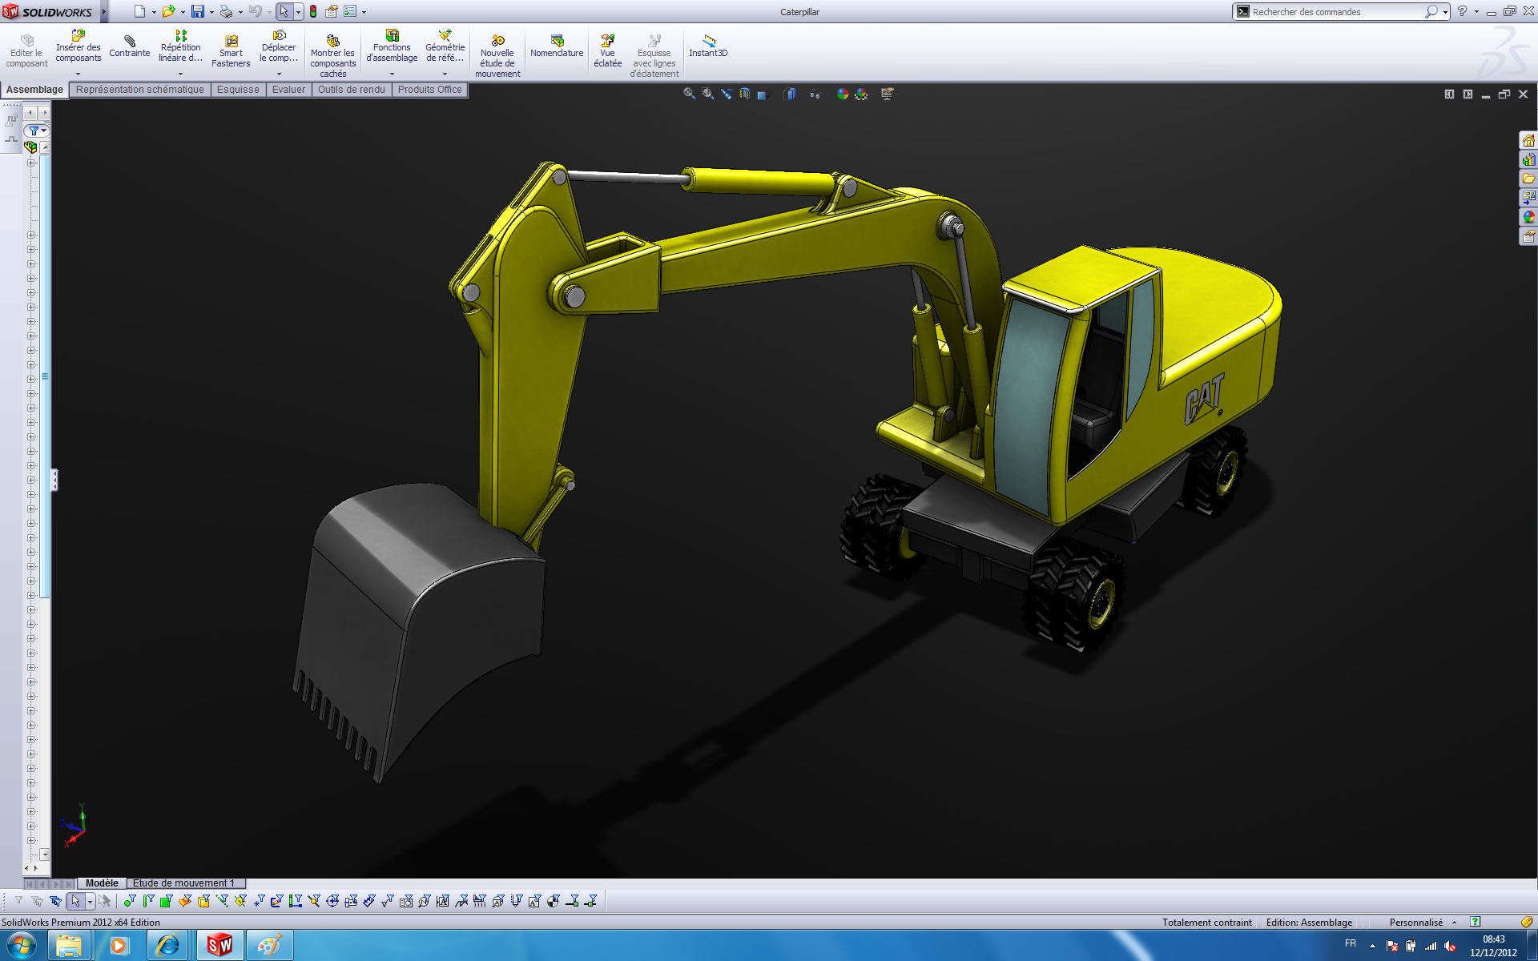Viewport: 1538px width, 961px height.
Task: Expand Insérer des composants dropdown arrow
Action: pos(78,74)
